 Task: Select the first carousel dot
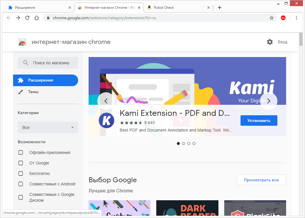[x=178, y=143]
